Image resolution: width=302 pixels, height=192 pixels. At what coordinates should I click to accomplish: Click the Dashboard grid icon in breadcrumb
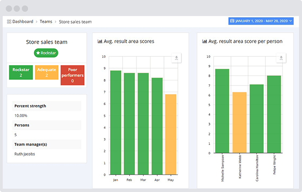9,21
